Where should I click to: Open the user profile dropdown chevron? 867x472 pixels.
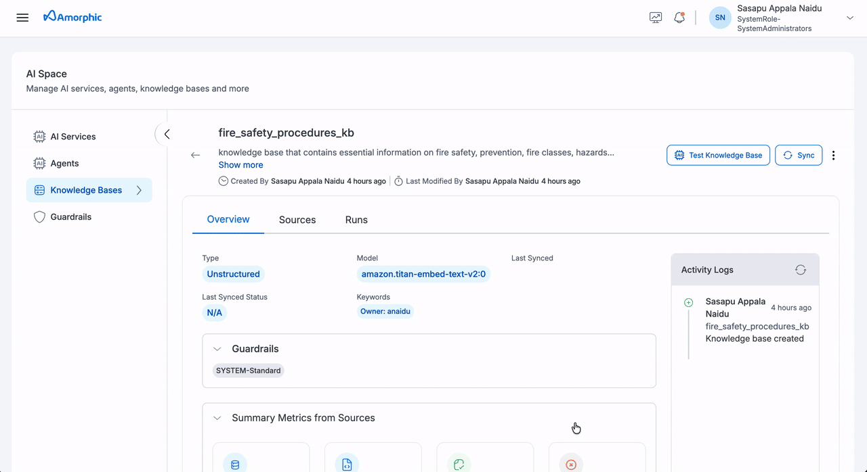point(849,18)
